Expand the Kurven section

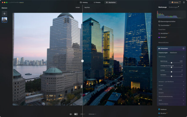click(171, 85)
